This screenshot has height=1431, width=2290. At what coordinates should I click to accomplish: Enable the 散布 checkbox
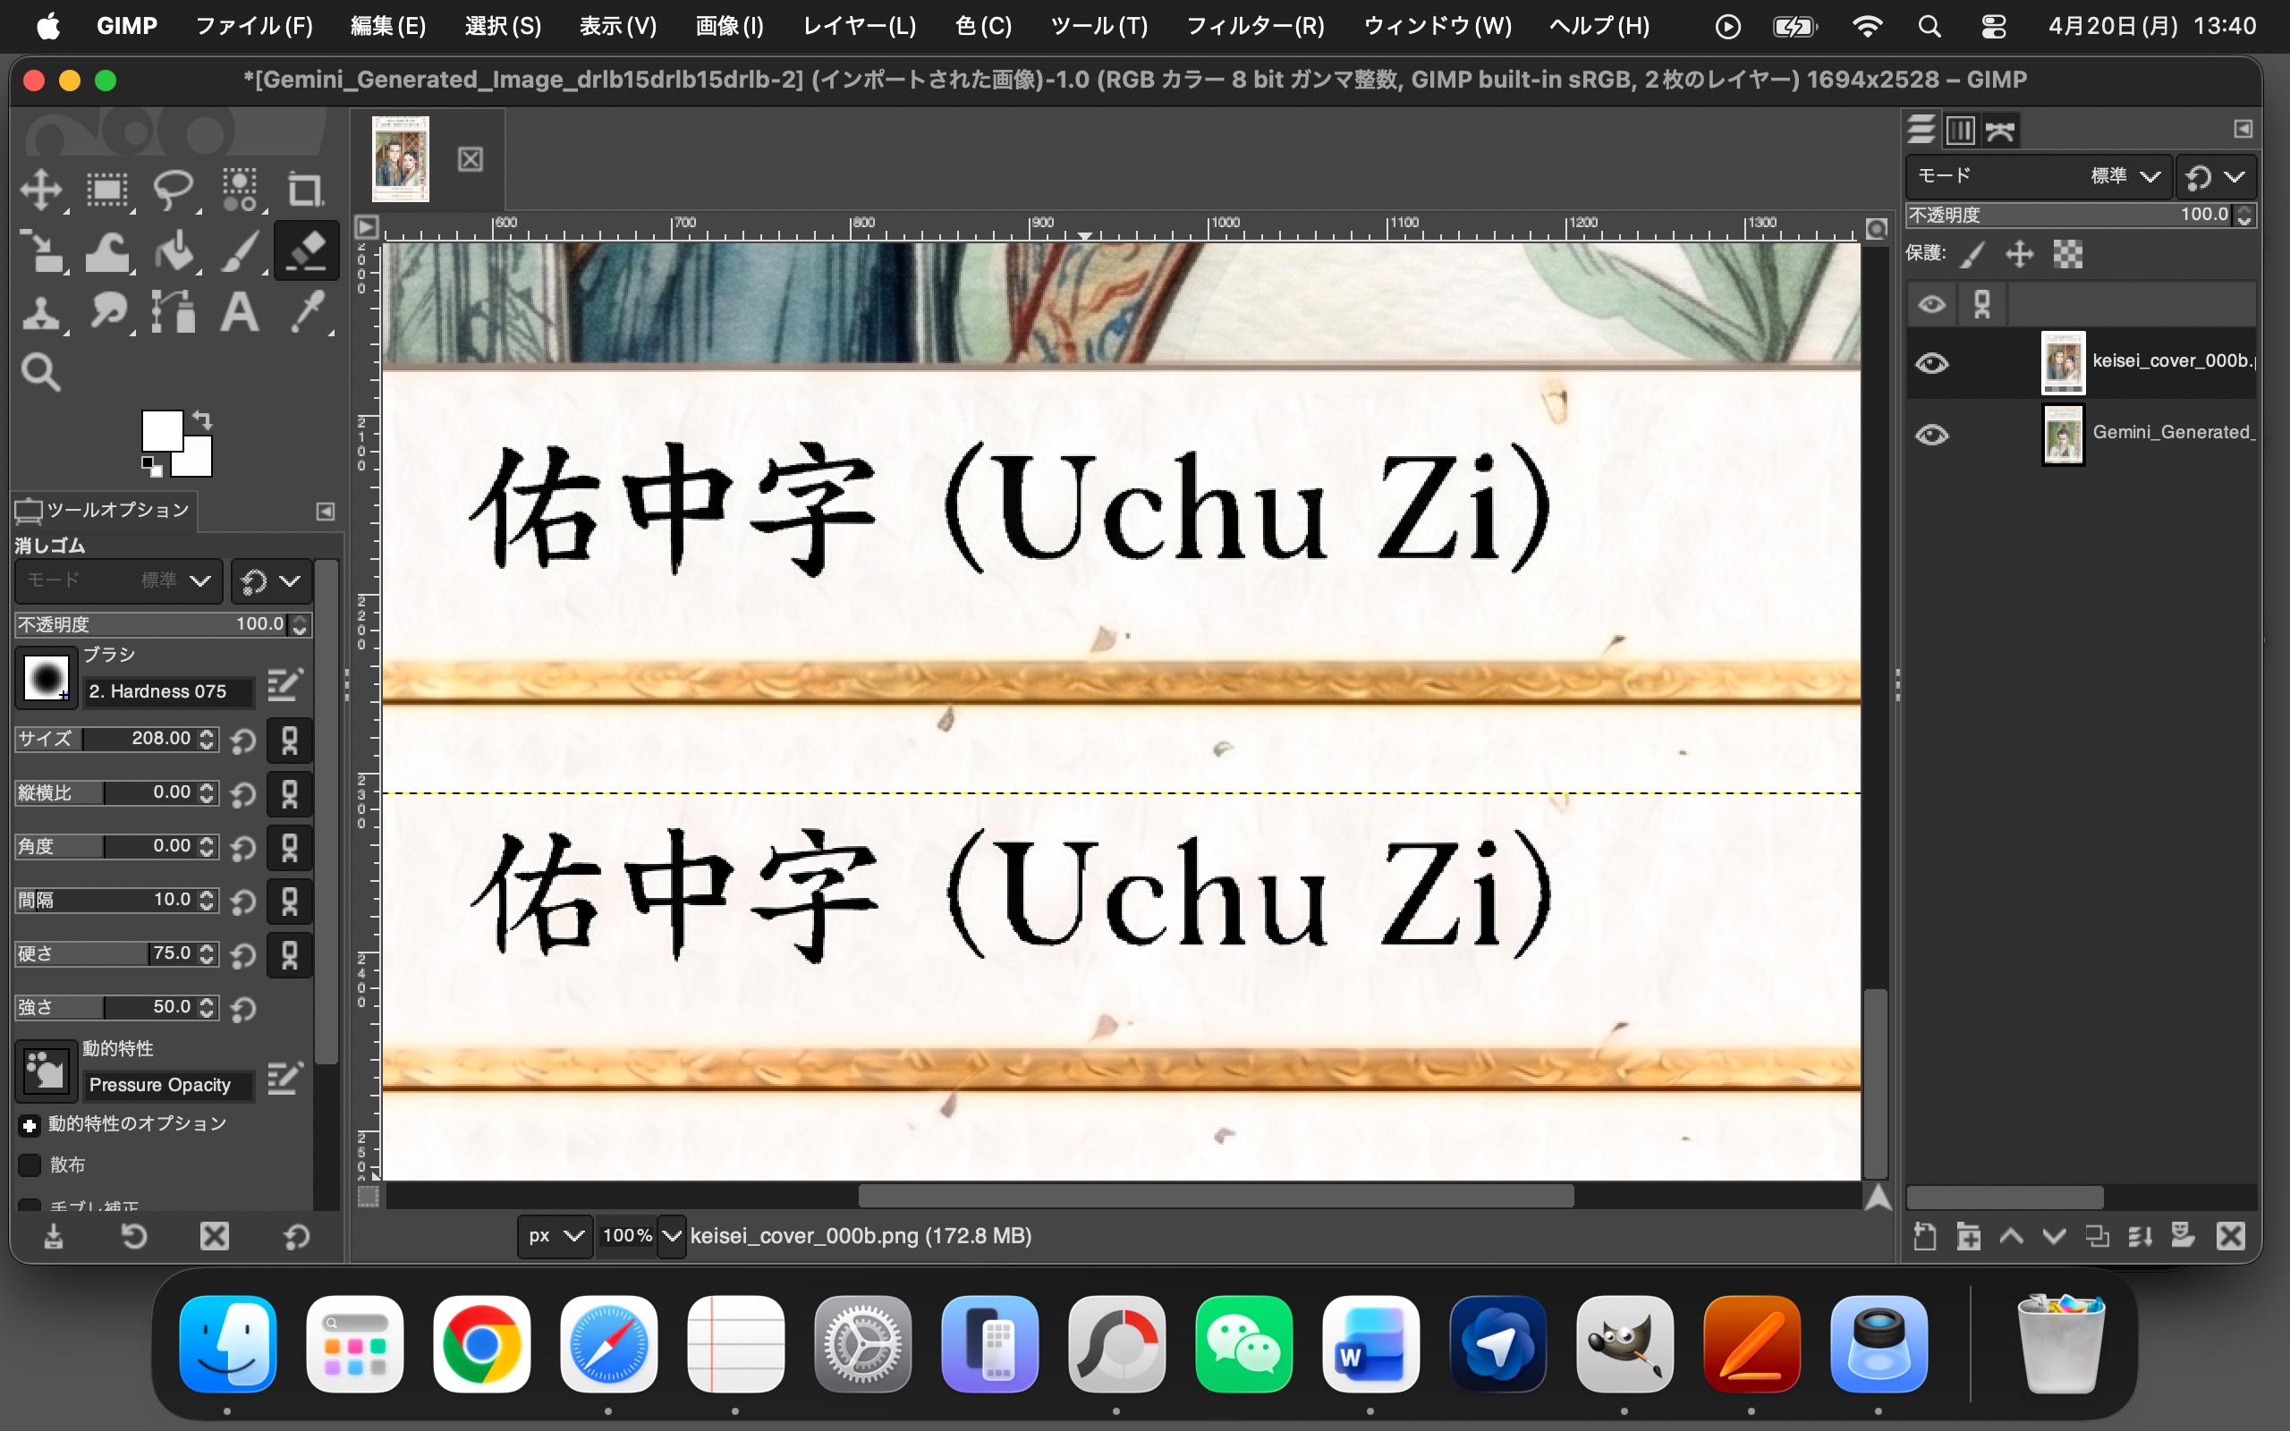click(30, 1165)
